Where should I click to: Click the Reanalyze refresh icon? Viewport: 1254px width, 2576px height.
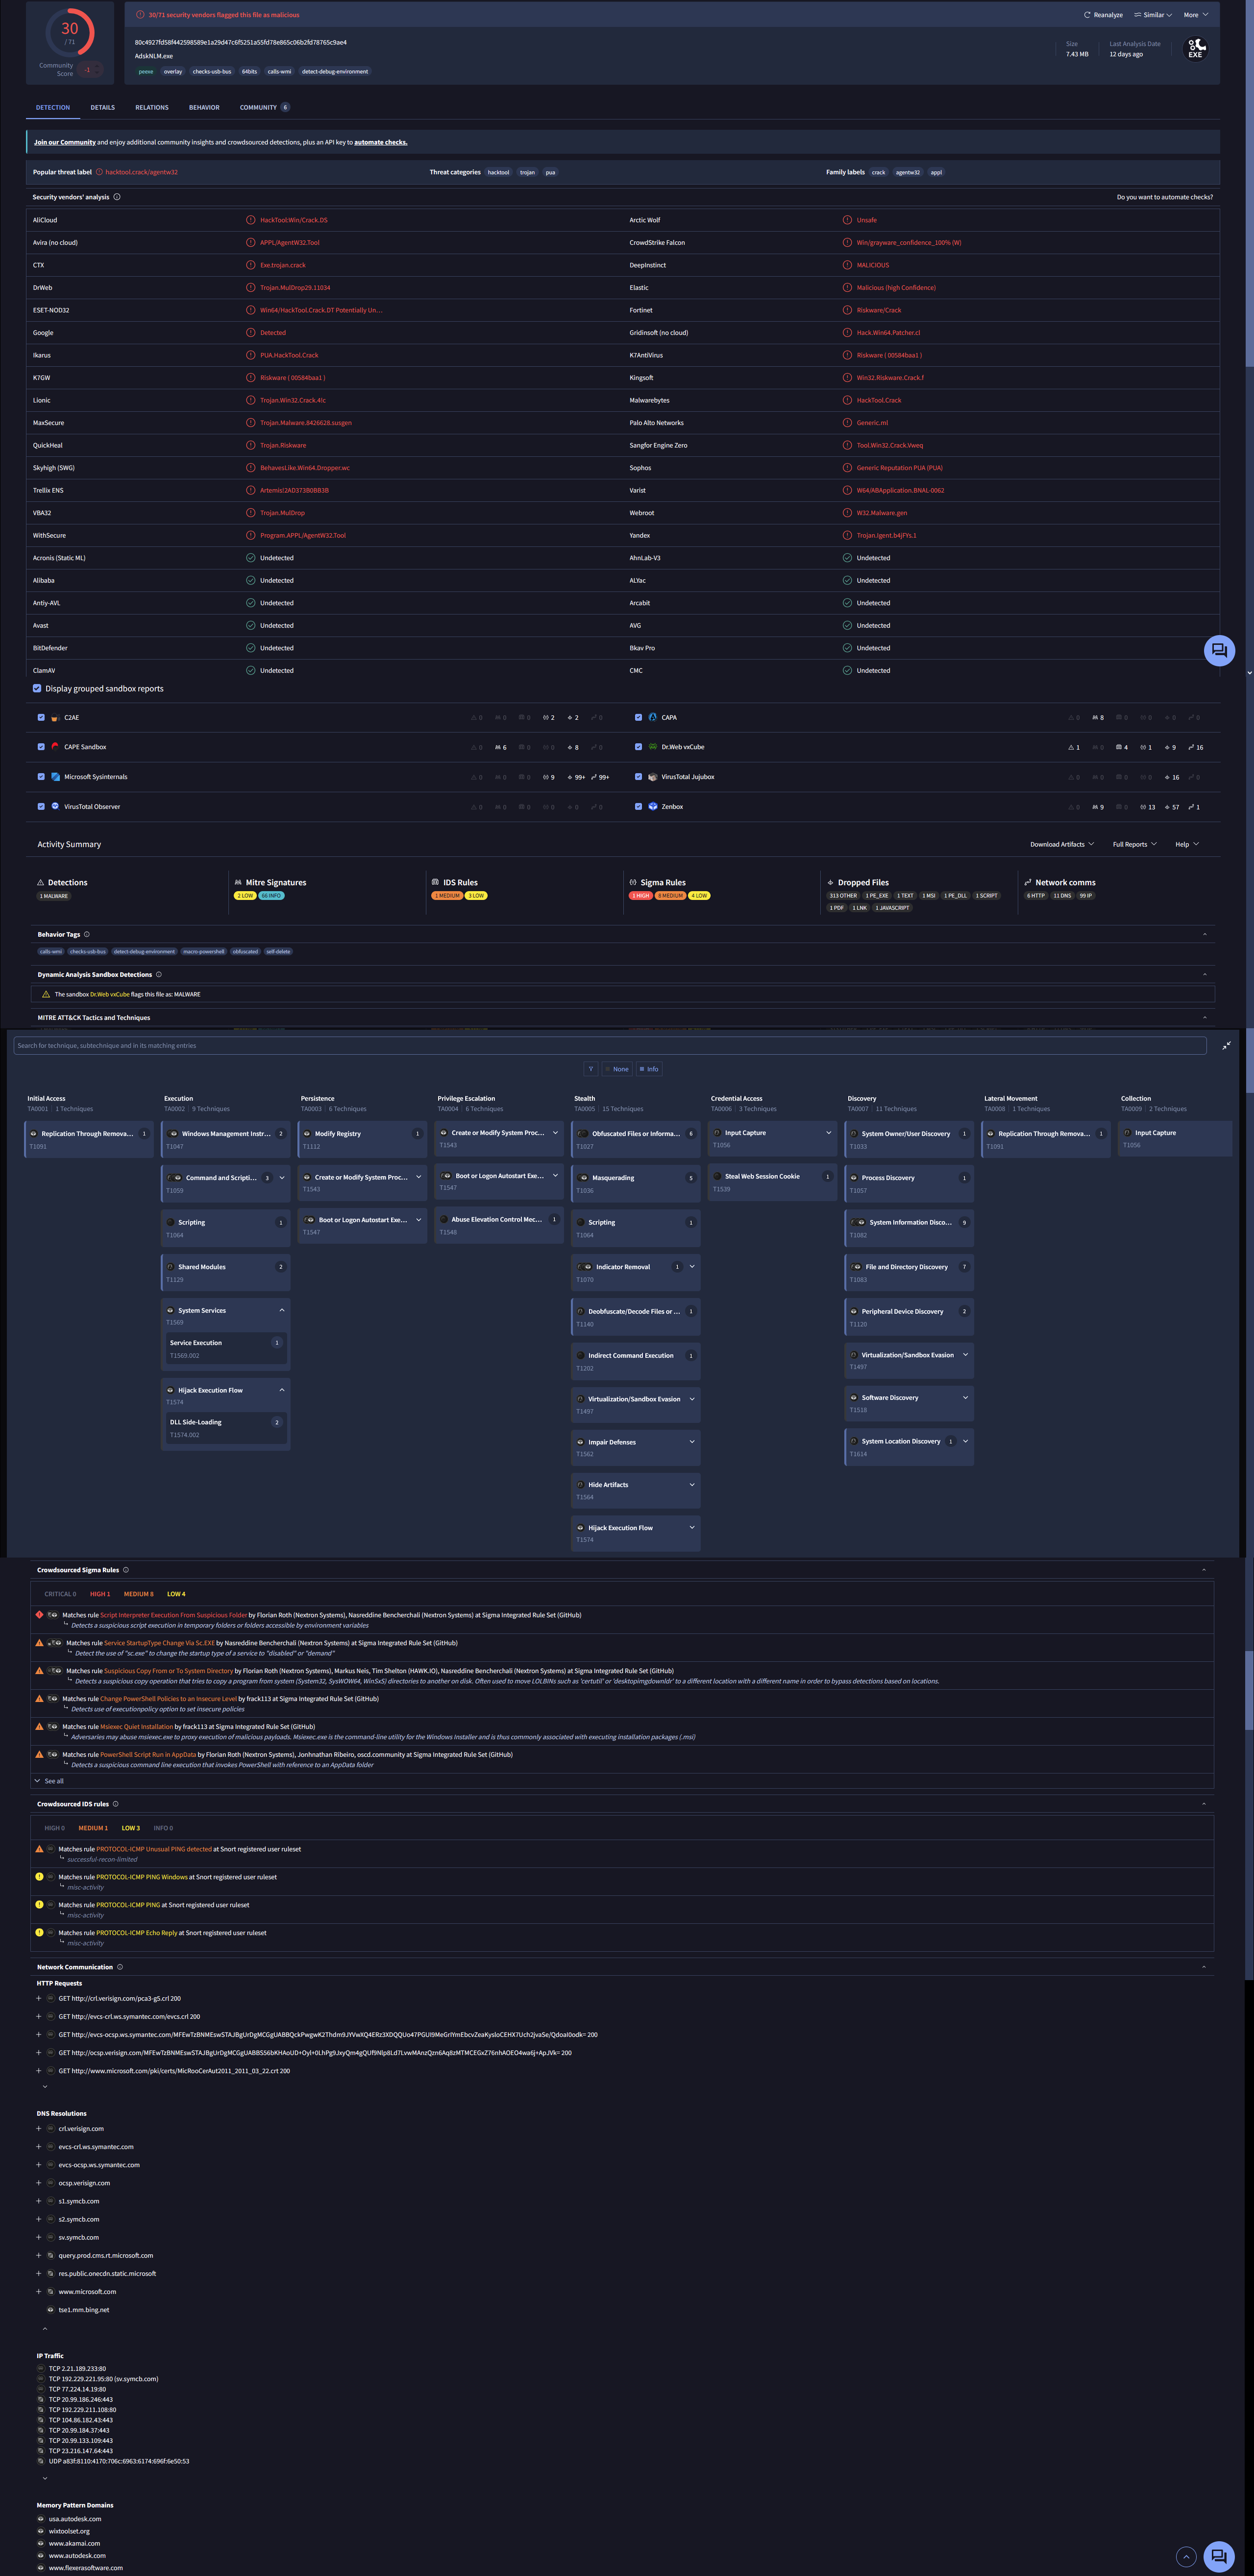tap(1087, 15)
